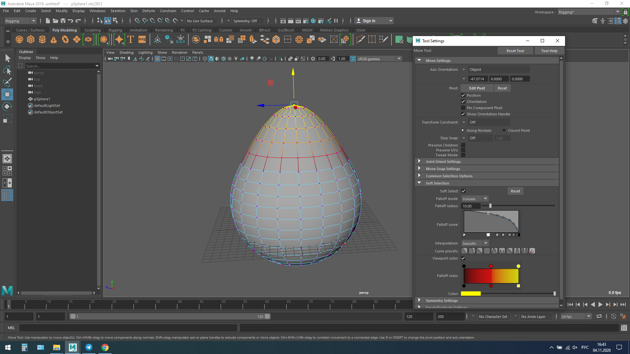
Task: Play the animation forwards
Action: click(600, 305)
